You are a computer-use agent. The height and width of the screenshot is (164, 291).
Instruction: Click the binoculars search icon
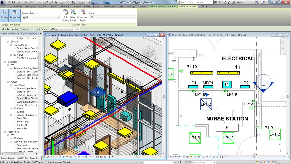(x=216, y=2)
